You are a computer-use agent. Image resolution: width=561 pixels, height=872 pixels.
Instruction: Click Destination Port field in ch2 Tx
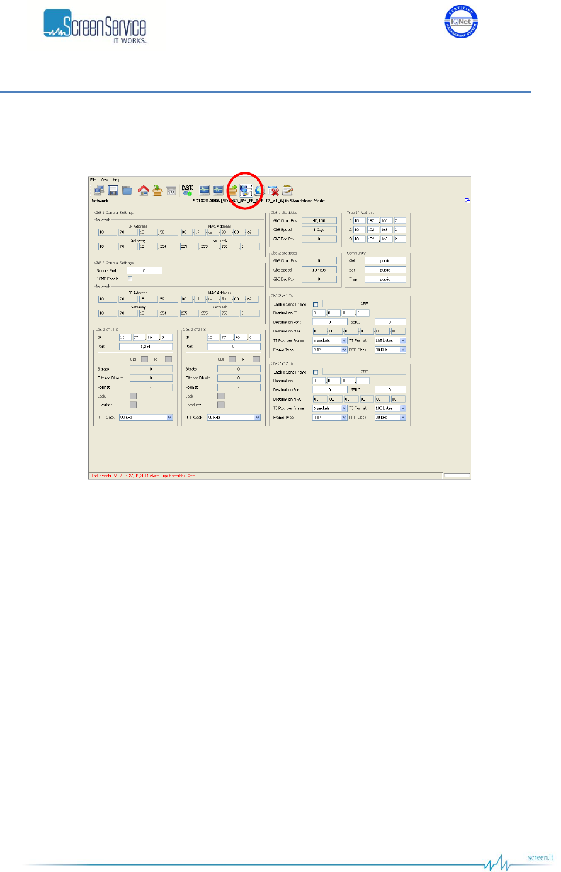pyautogui.click(x=330, y=390)
